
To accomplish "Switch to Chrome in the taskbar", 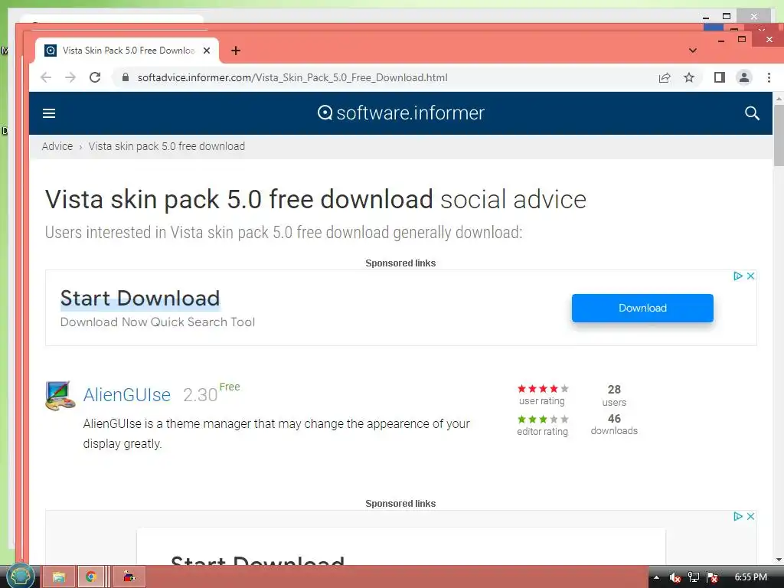I will click(x=90, y=577).
